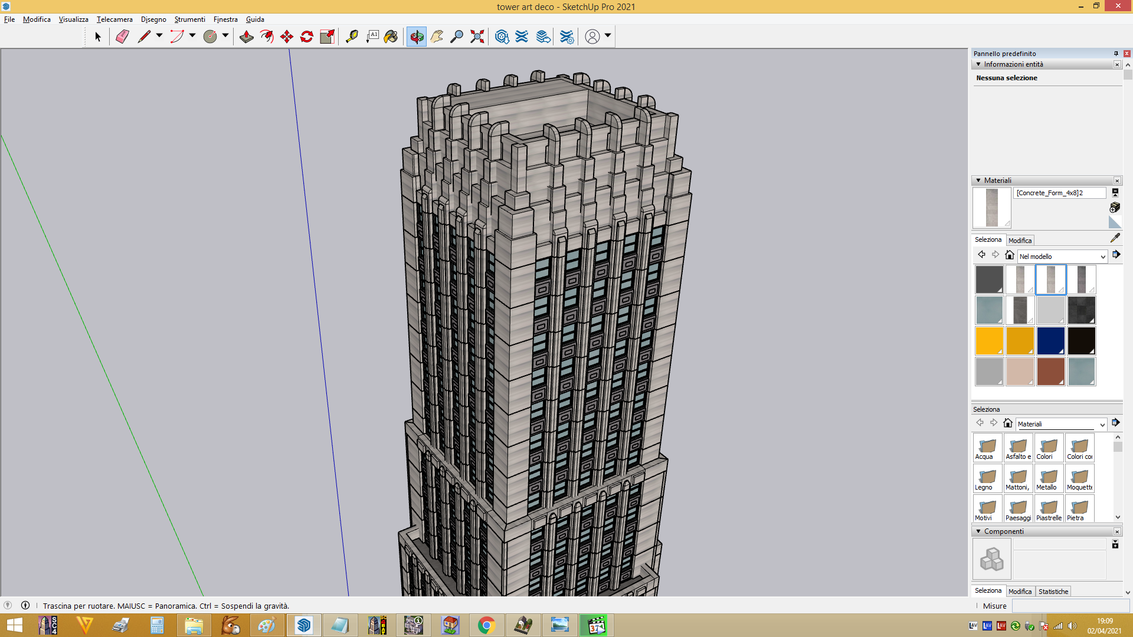Activate the Push/Pull tool
This screenshot has height=637, width=1133.
pyautogui.click(x=247, y=37)
